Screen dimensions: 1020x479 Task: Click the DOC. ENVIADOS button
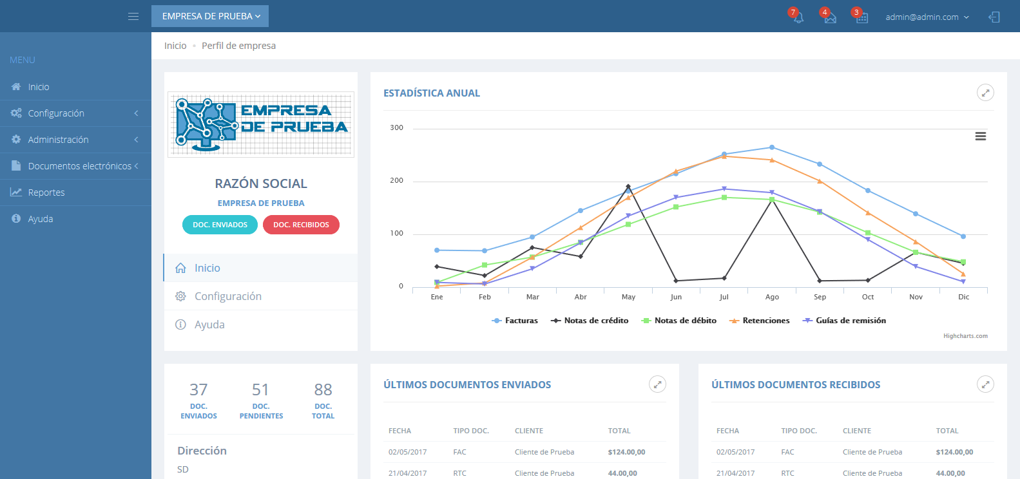coord(220,225)
